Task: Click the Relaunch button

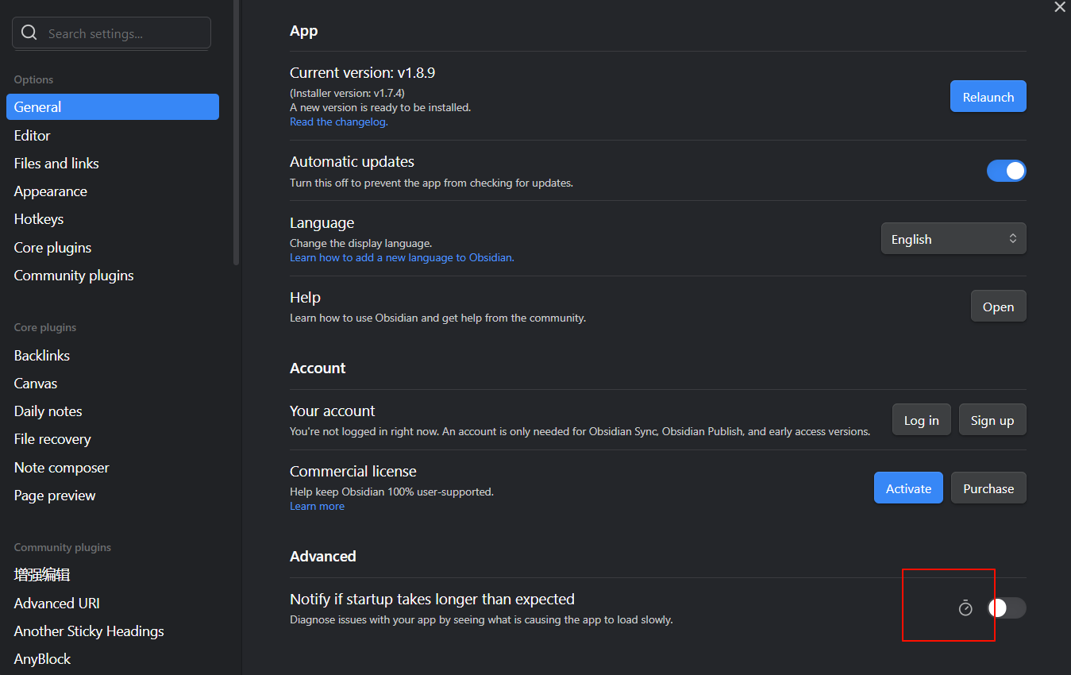Action: click(x=988, y=97)
